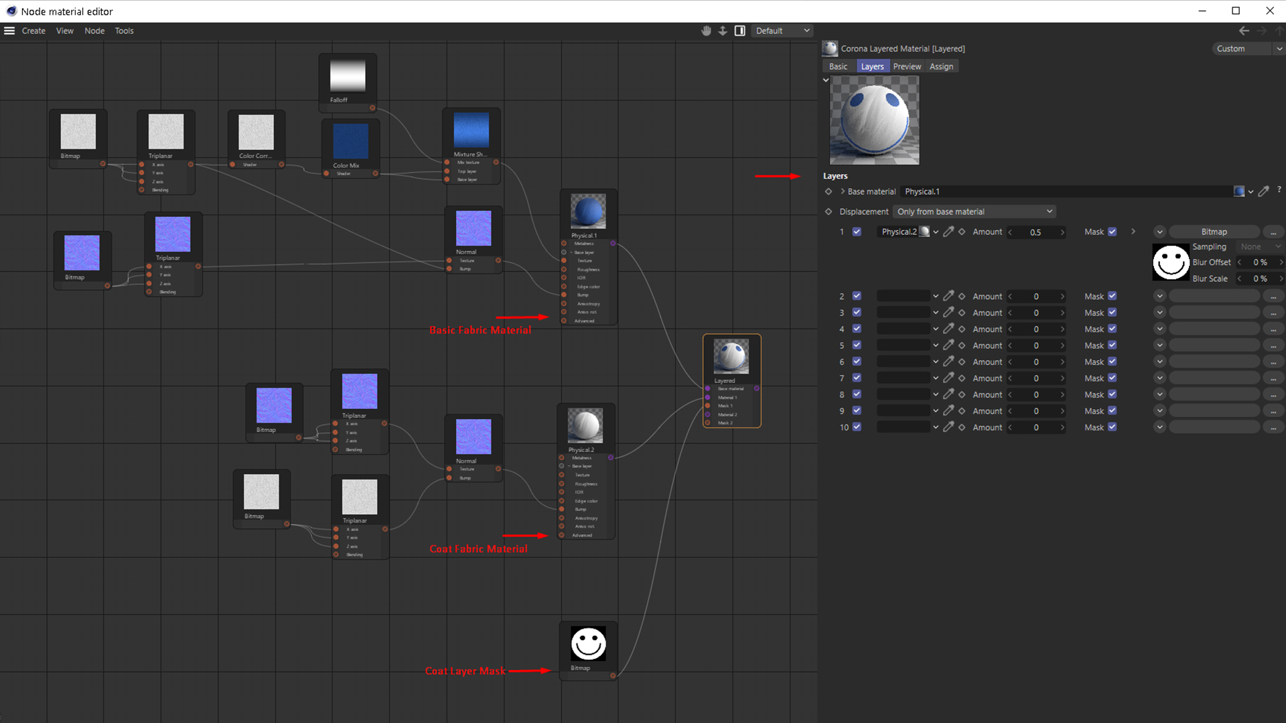
Task: Expand the Base material disclosure arrow
Action: [x=843, y=191]
